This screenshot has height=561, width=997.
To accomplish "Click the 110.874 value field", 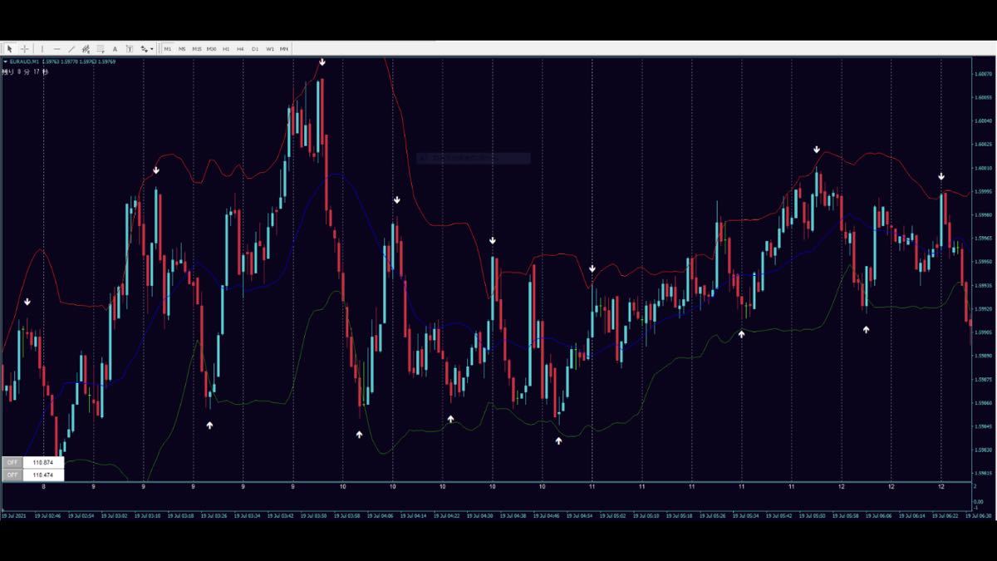I will pos(43,462).
